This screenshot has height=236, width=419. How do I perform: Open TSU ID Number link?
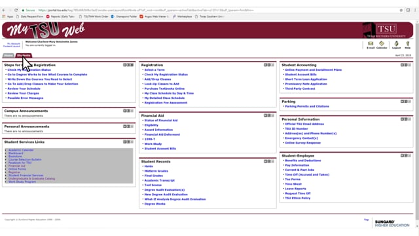pos(297,128)
